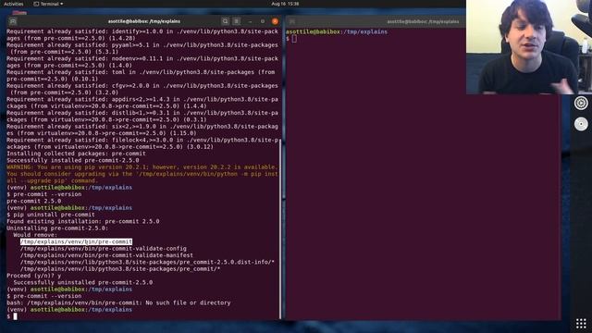
Task: Show Applications grid in the dock
Action: (x=581, y=323)
